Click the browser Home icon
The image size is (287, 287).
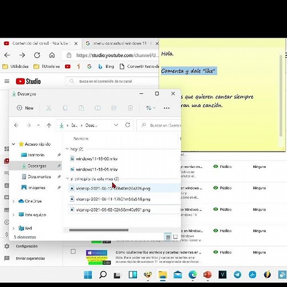52,55
